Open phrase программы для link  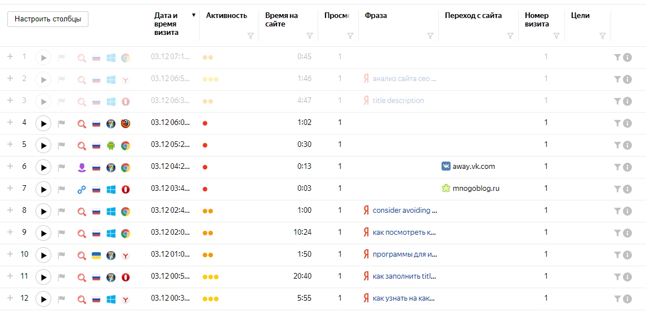point(404,254)
